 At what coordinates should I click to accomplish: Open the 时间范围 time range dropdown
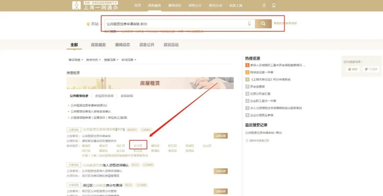tap(128, 60)
